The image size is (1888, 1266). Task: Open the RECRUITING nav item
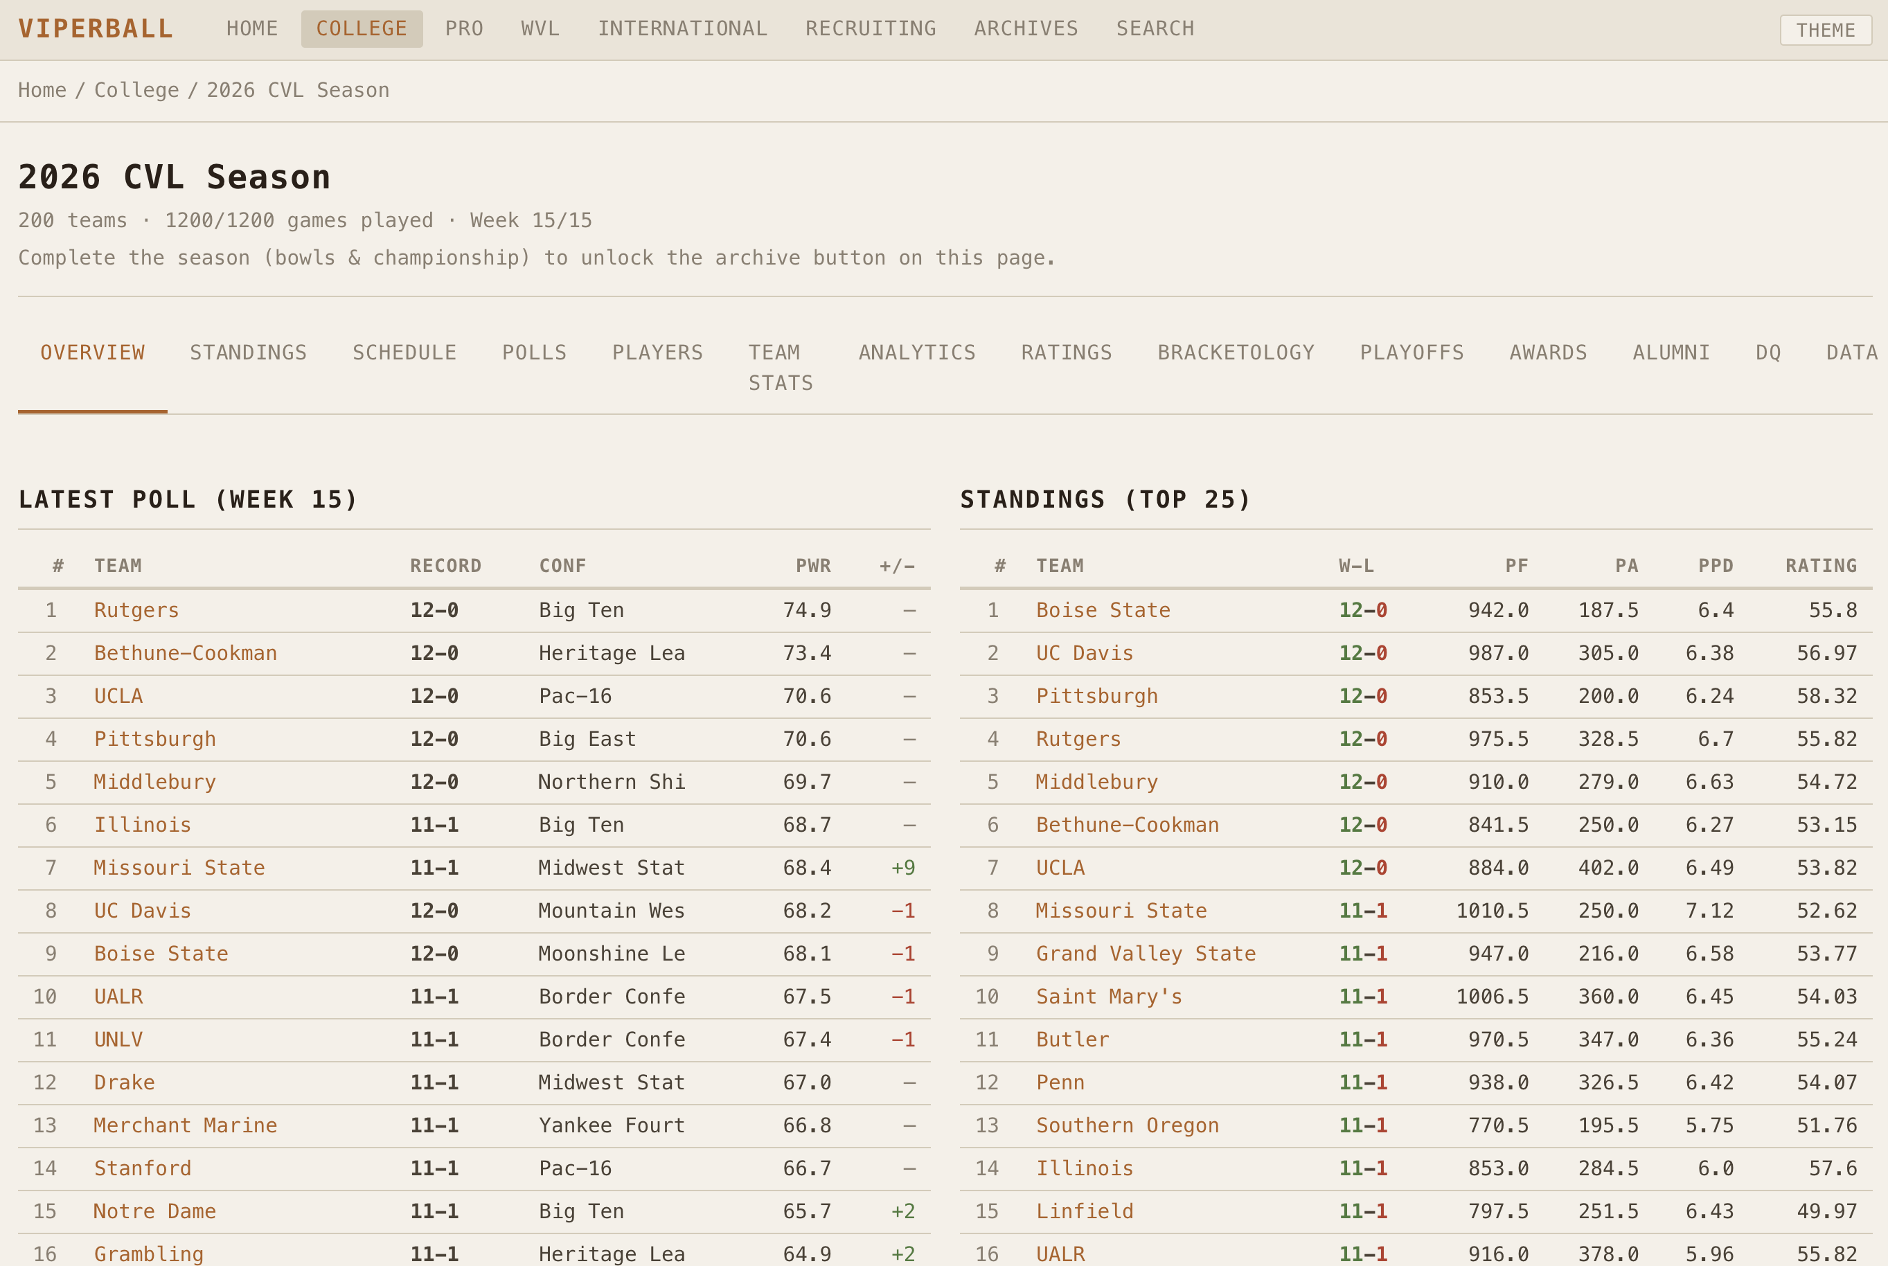(870, 29)
